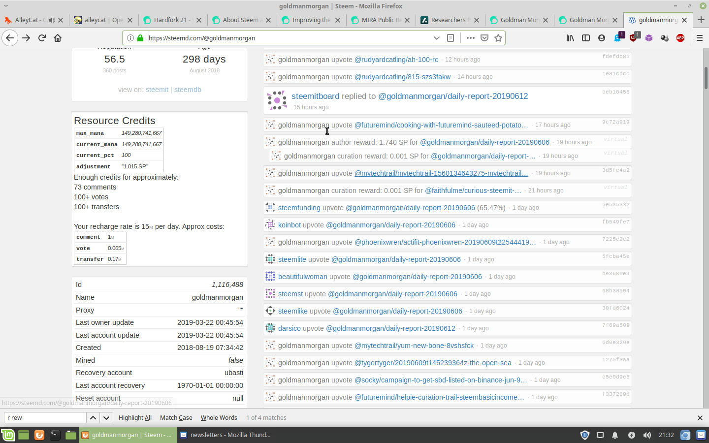Screen dimensions: 709x443
Task: Click the find bar search field
Action: 45,418
